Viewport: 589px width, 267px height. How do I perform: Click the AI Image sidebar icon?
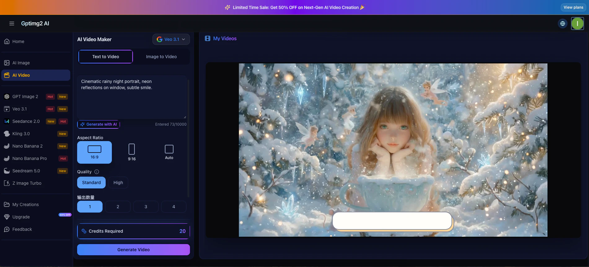pos(7,63)
